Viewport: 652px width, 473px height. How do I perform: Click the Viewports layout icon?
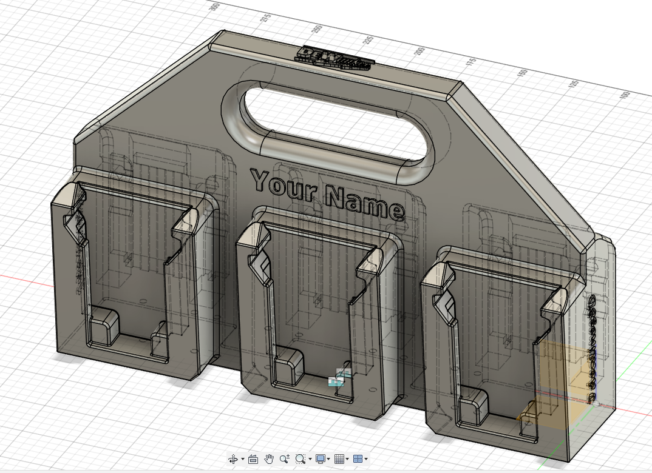coord(358,460)
